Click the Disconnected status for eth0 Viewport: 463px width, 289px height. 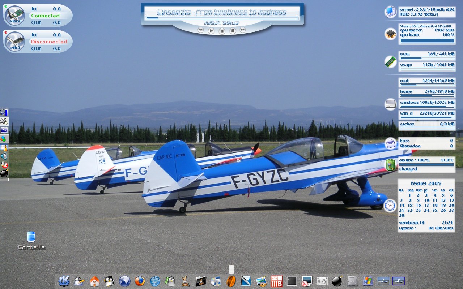pyautogui.click(x=49, y=42)
